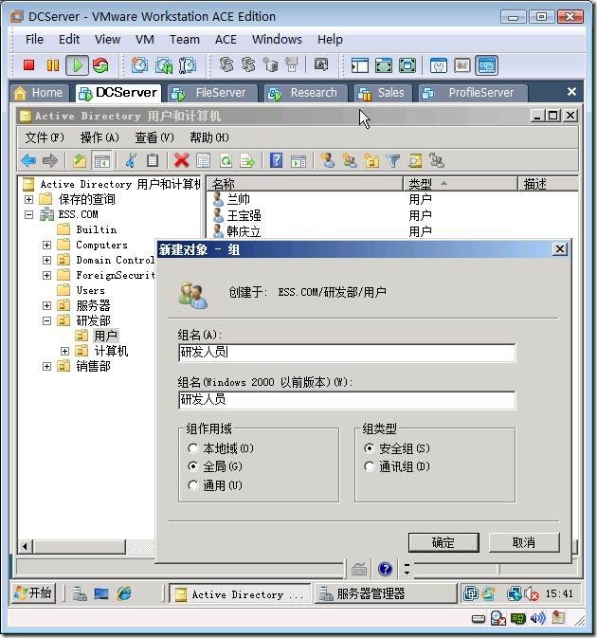Click the VMware reset icon

(x=100, y=65)
